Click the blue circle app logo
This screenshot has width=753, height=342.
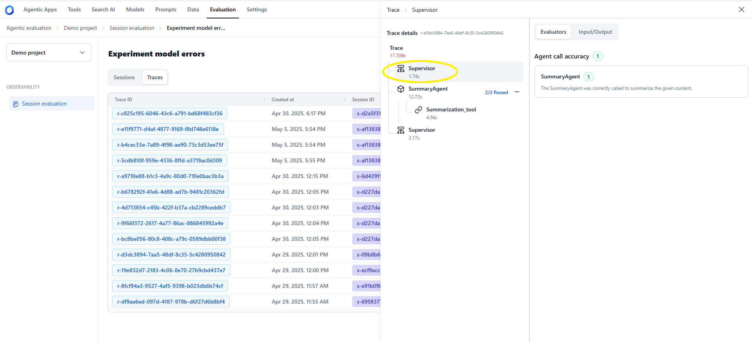[x=9, y=10]
